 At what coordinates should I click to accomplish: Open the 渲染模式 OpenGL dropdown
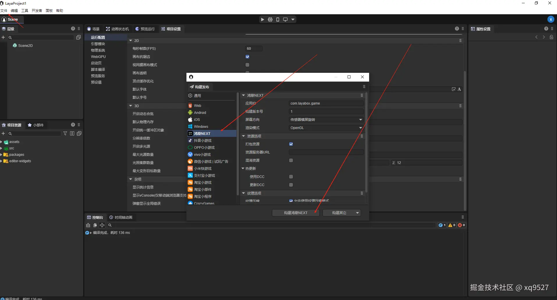coord(326,128)
